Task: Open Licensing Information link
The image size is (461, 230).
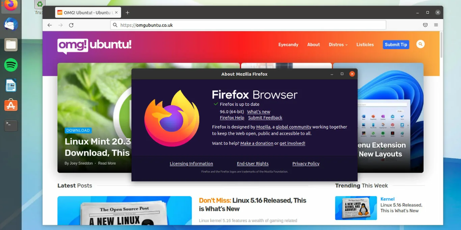Action: 191,164
